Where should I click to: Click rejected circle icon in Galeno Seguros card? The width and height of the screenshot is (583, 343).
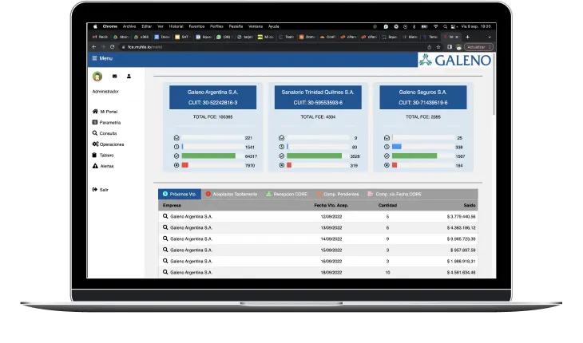(x=387, y=165)
